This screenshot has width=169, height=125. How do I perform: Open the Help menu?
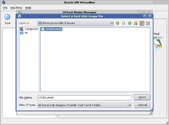[28, 8]
